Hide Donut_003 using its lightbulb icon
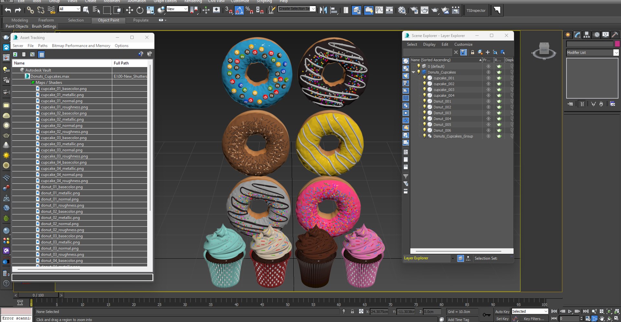Viewport: 621px width, 322px height. click(x=424, y=113)
